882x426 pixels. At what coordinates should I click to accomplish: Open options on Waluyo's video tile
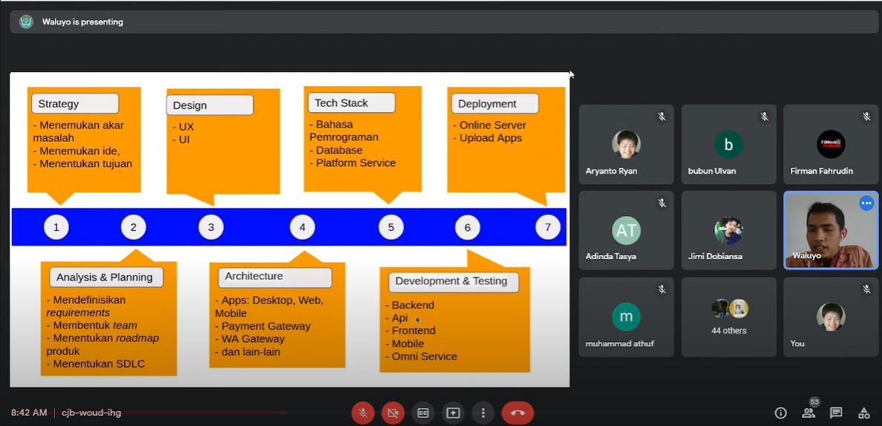tap(866, 203)
